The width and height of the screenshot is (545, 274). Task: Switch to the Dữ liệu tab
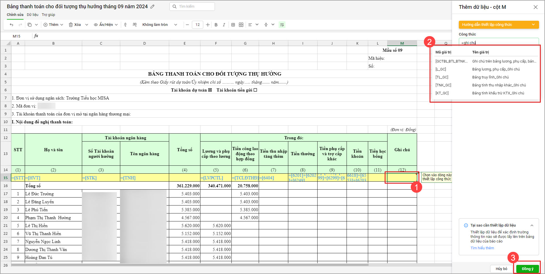[x=33, y=15]
